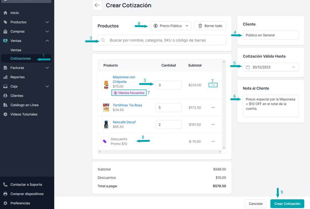
Task: Click the magnifier icon in product search
Action: [x=103, y=40]
